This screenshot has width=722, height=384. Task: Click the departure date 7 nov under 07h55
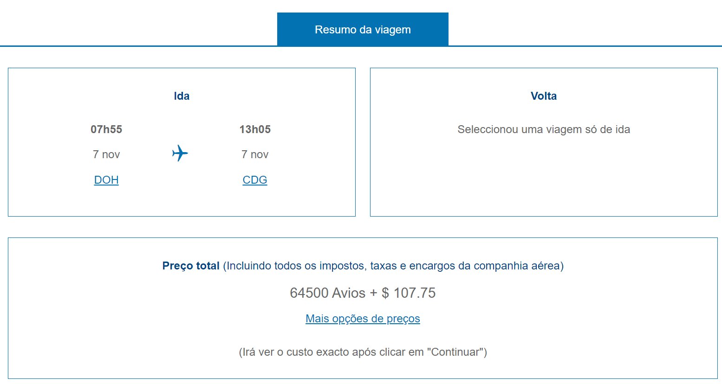pos(106,154)
